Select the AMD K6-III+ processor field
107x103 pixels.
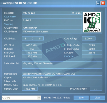pyautogui.click(x=46, y=13)
